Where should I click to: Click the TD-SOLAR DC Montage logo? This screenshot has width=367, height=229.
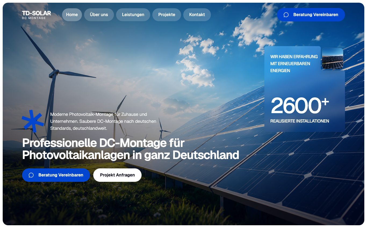click(x=37, y=15)
